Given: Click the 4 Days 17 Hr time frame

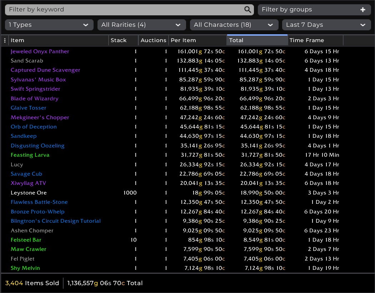Looking at the screenshot, I should pos(322,165).
